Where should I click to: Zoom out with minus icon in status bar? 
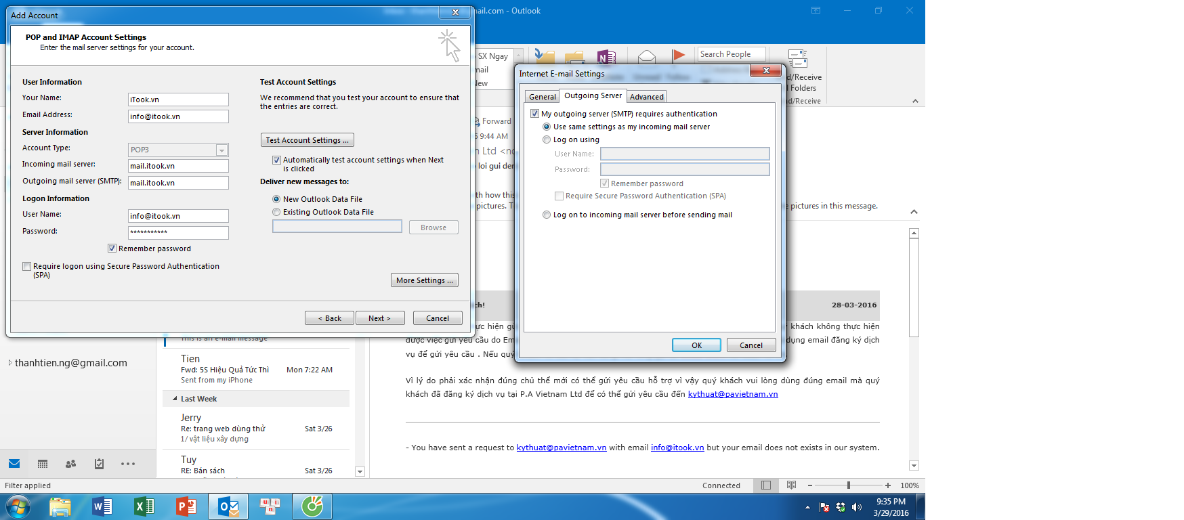coord(809,485)
